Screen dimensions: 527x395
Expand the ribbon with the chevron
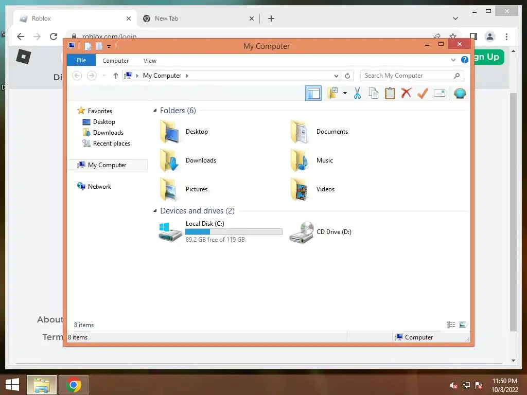pos(453,60)
